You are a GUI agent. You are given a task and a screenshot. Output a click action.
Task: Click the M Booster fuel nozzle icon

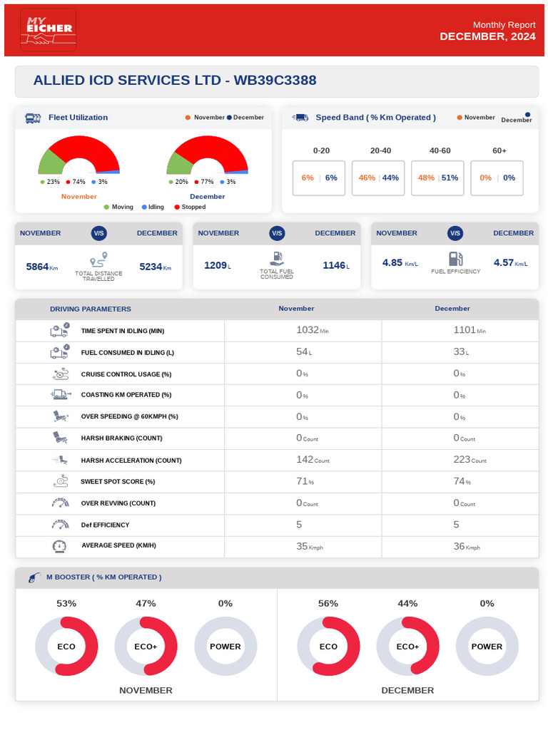[34, 577]
